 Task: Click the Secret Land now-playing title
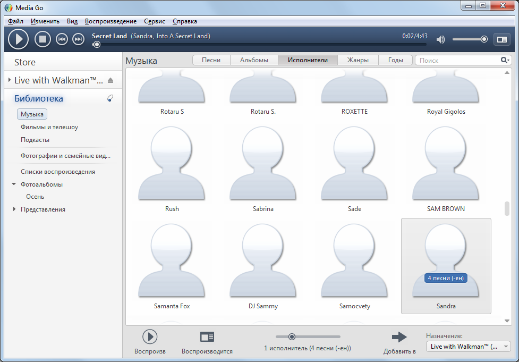tap(109, 36)
